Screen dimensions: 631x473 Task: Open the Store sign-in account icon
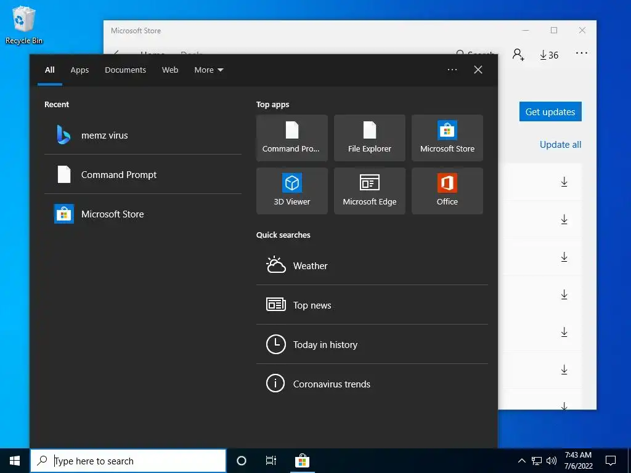[x=518, y=55]
